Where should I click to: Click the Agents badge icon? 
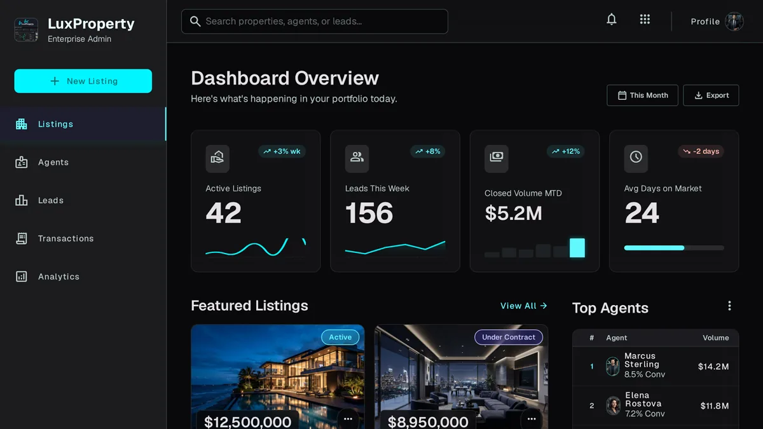(x=22, y=162)
